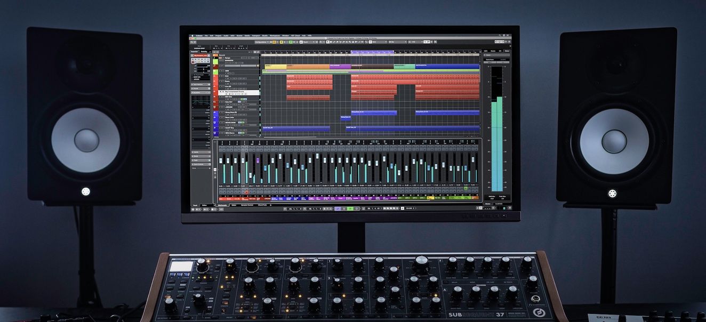Toggle the purple Cycle button in transport bar

[338, 208]
